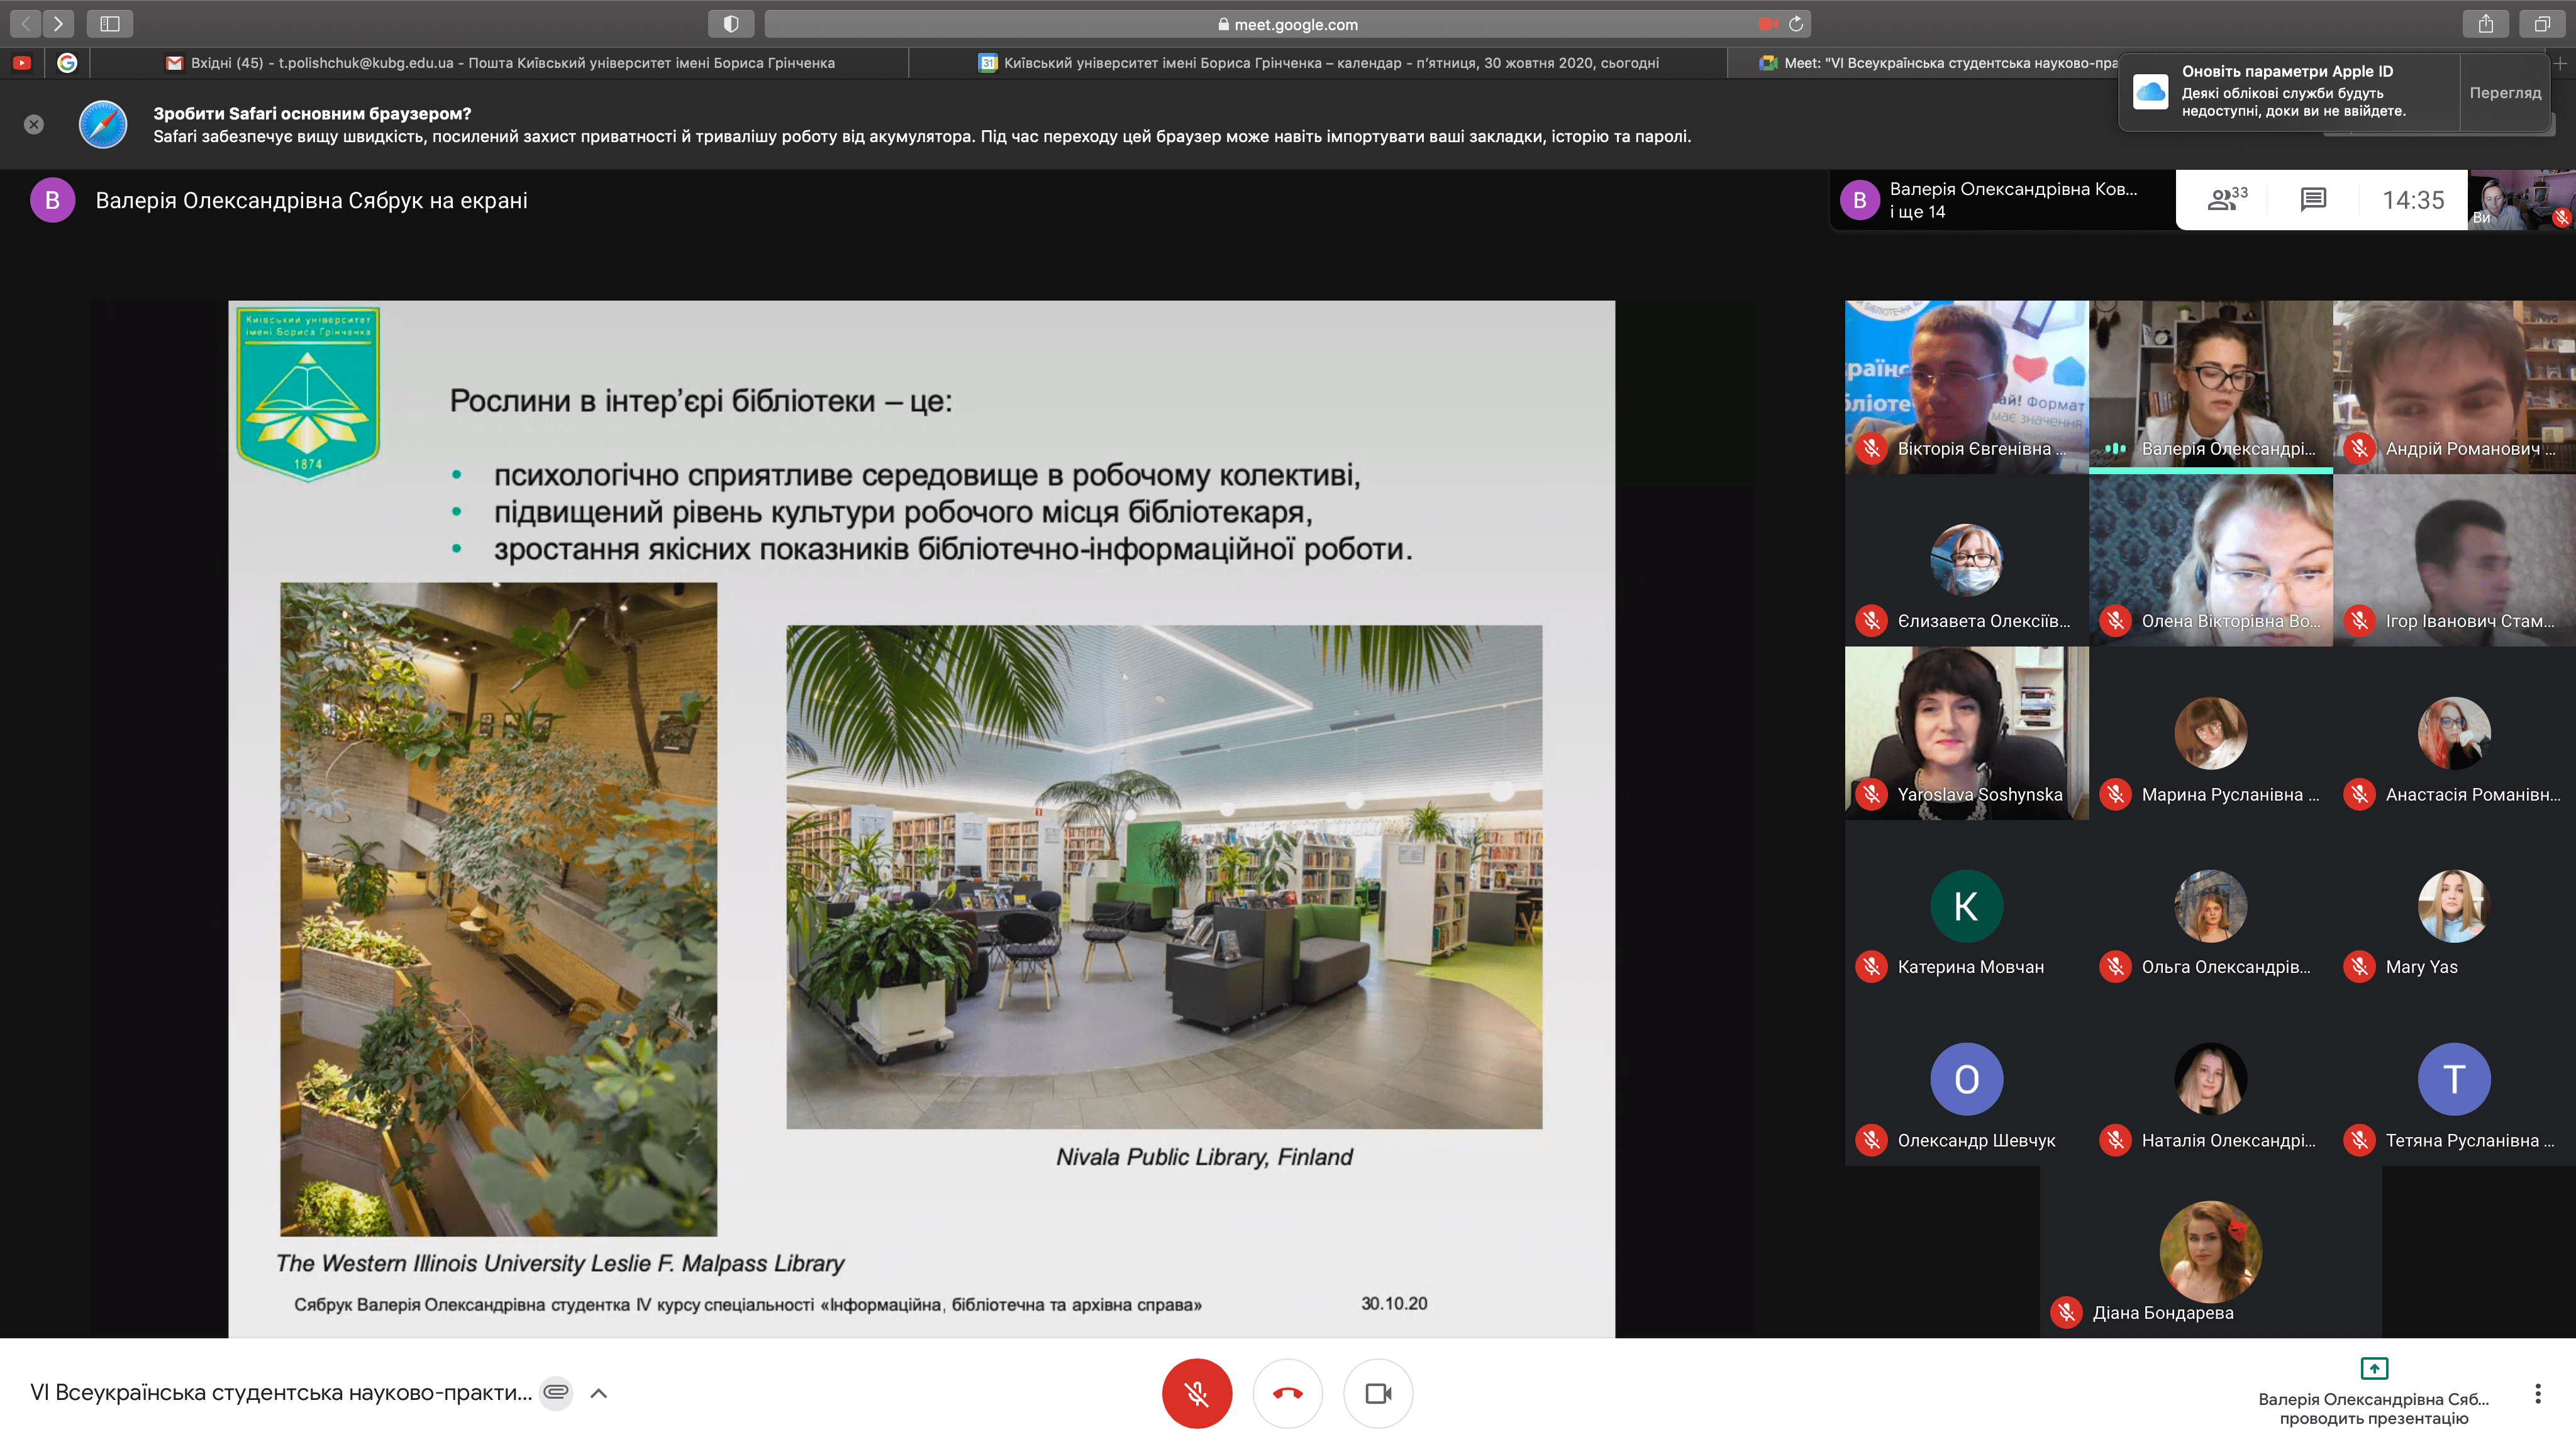Switch to the Gmail inbox tab
Viewport: 2576px width, 1449px height.
pyautogui.click(x=500, y=63)
